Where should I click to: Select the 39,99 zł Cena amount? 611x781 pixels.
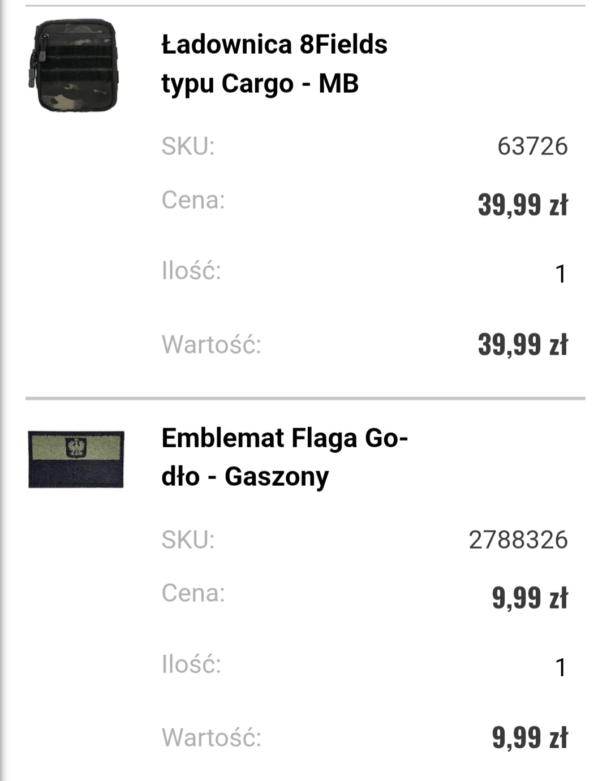[x=522, y=205]
